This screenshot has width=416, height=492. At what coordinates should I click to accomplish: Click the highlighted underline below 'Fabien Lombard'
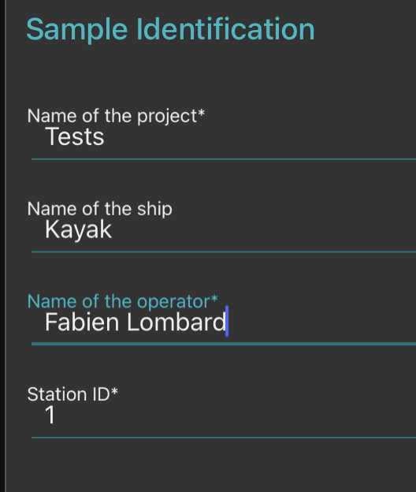point(224,345)
